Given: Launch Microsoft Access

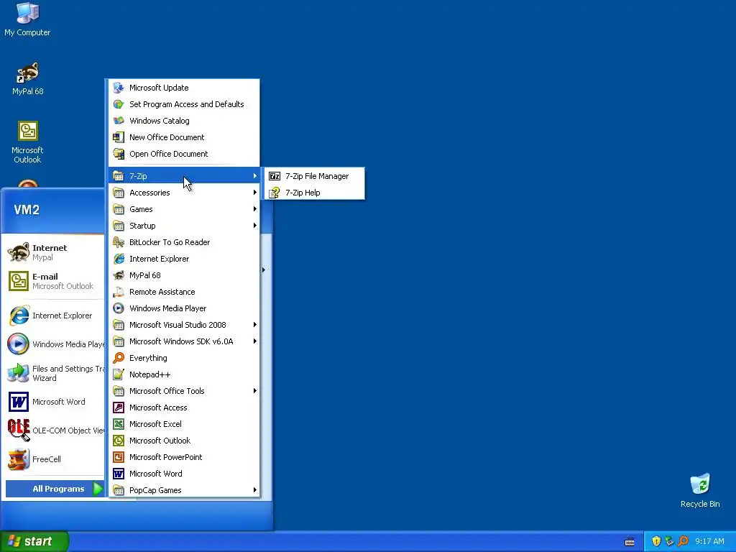Looking at the screenshot, I should click(184, 408).
